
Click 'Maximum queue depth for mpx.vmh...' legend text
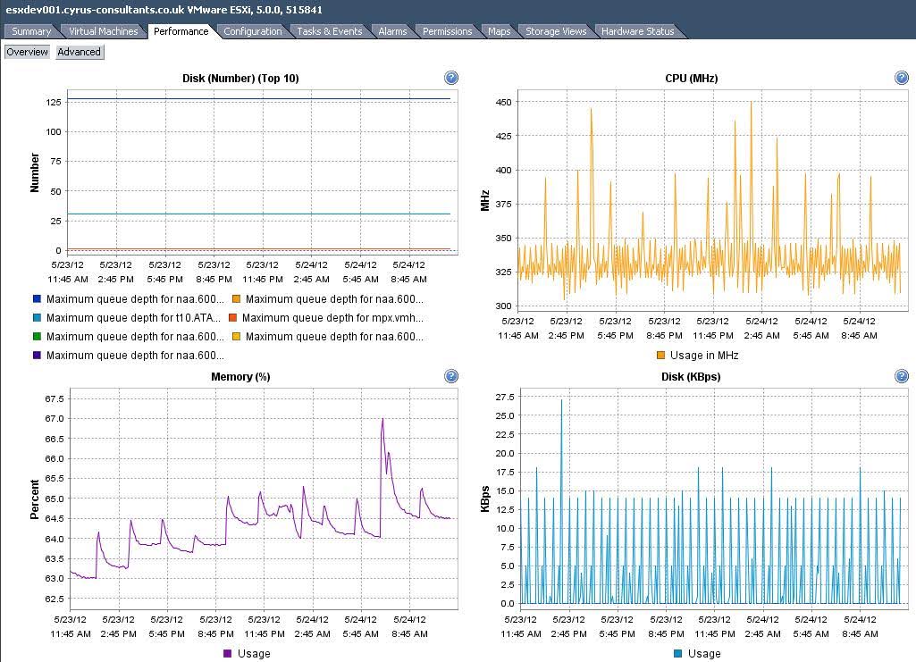pyautogui.click(x=333, y=317)
